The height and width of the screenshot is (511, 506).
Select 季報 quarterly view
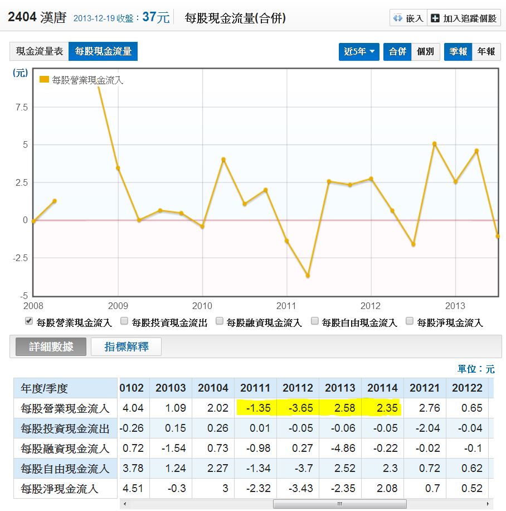458,51
